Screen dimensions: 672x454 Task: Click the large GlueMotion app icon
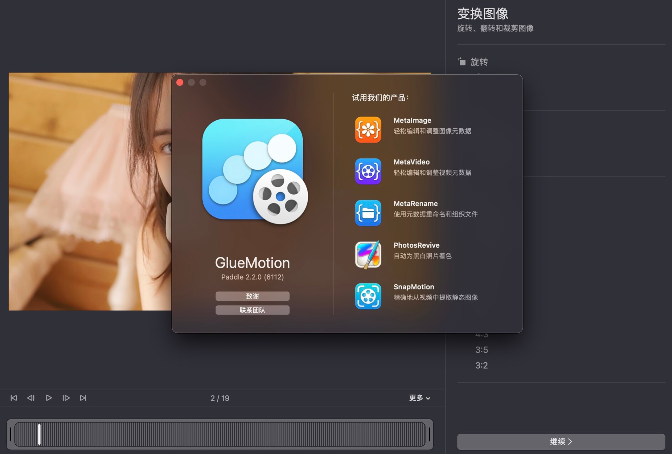tap(255, 171)
